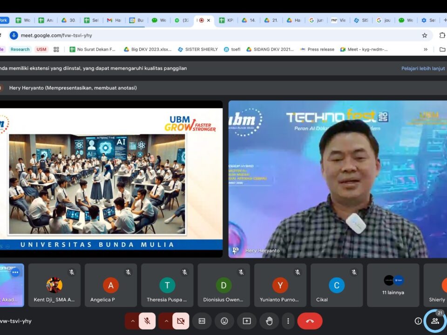
Task: Expand video settings chevron beside camera
Action: 166,321
